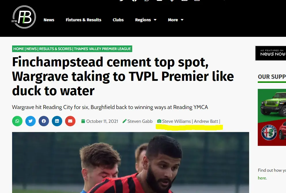This screenshot has width=286, height=193.
Task: Open author Steven Gabb link
Action: [x=140, y=121]
